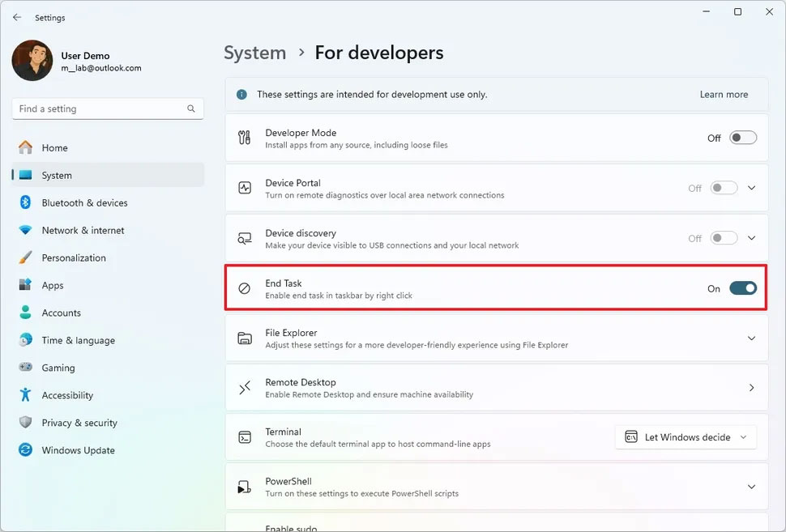Open Network & internet settings page

[83, 230]
